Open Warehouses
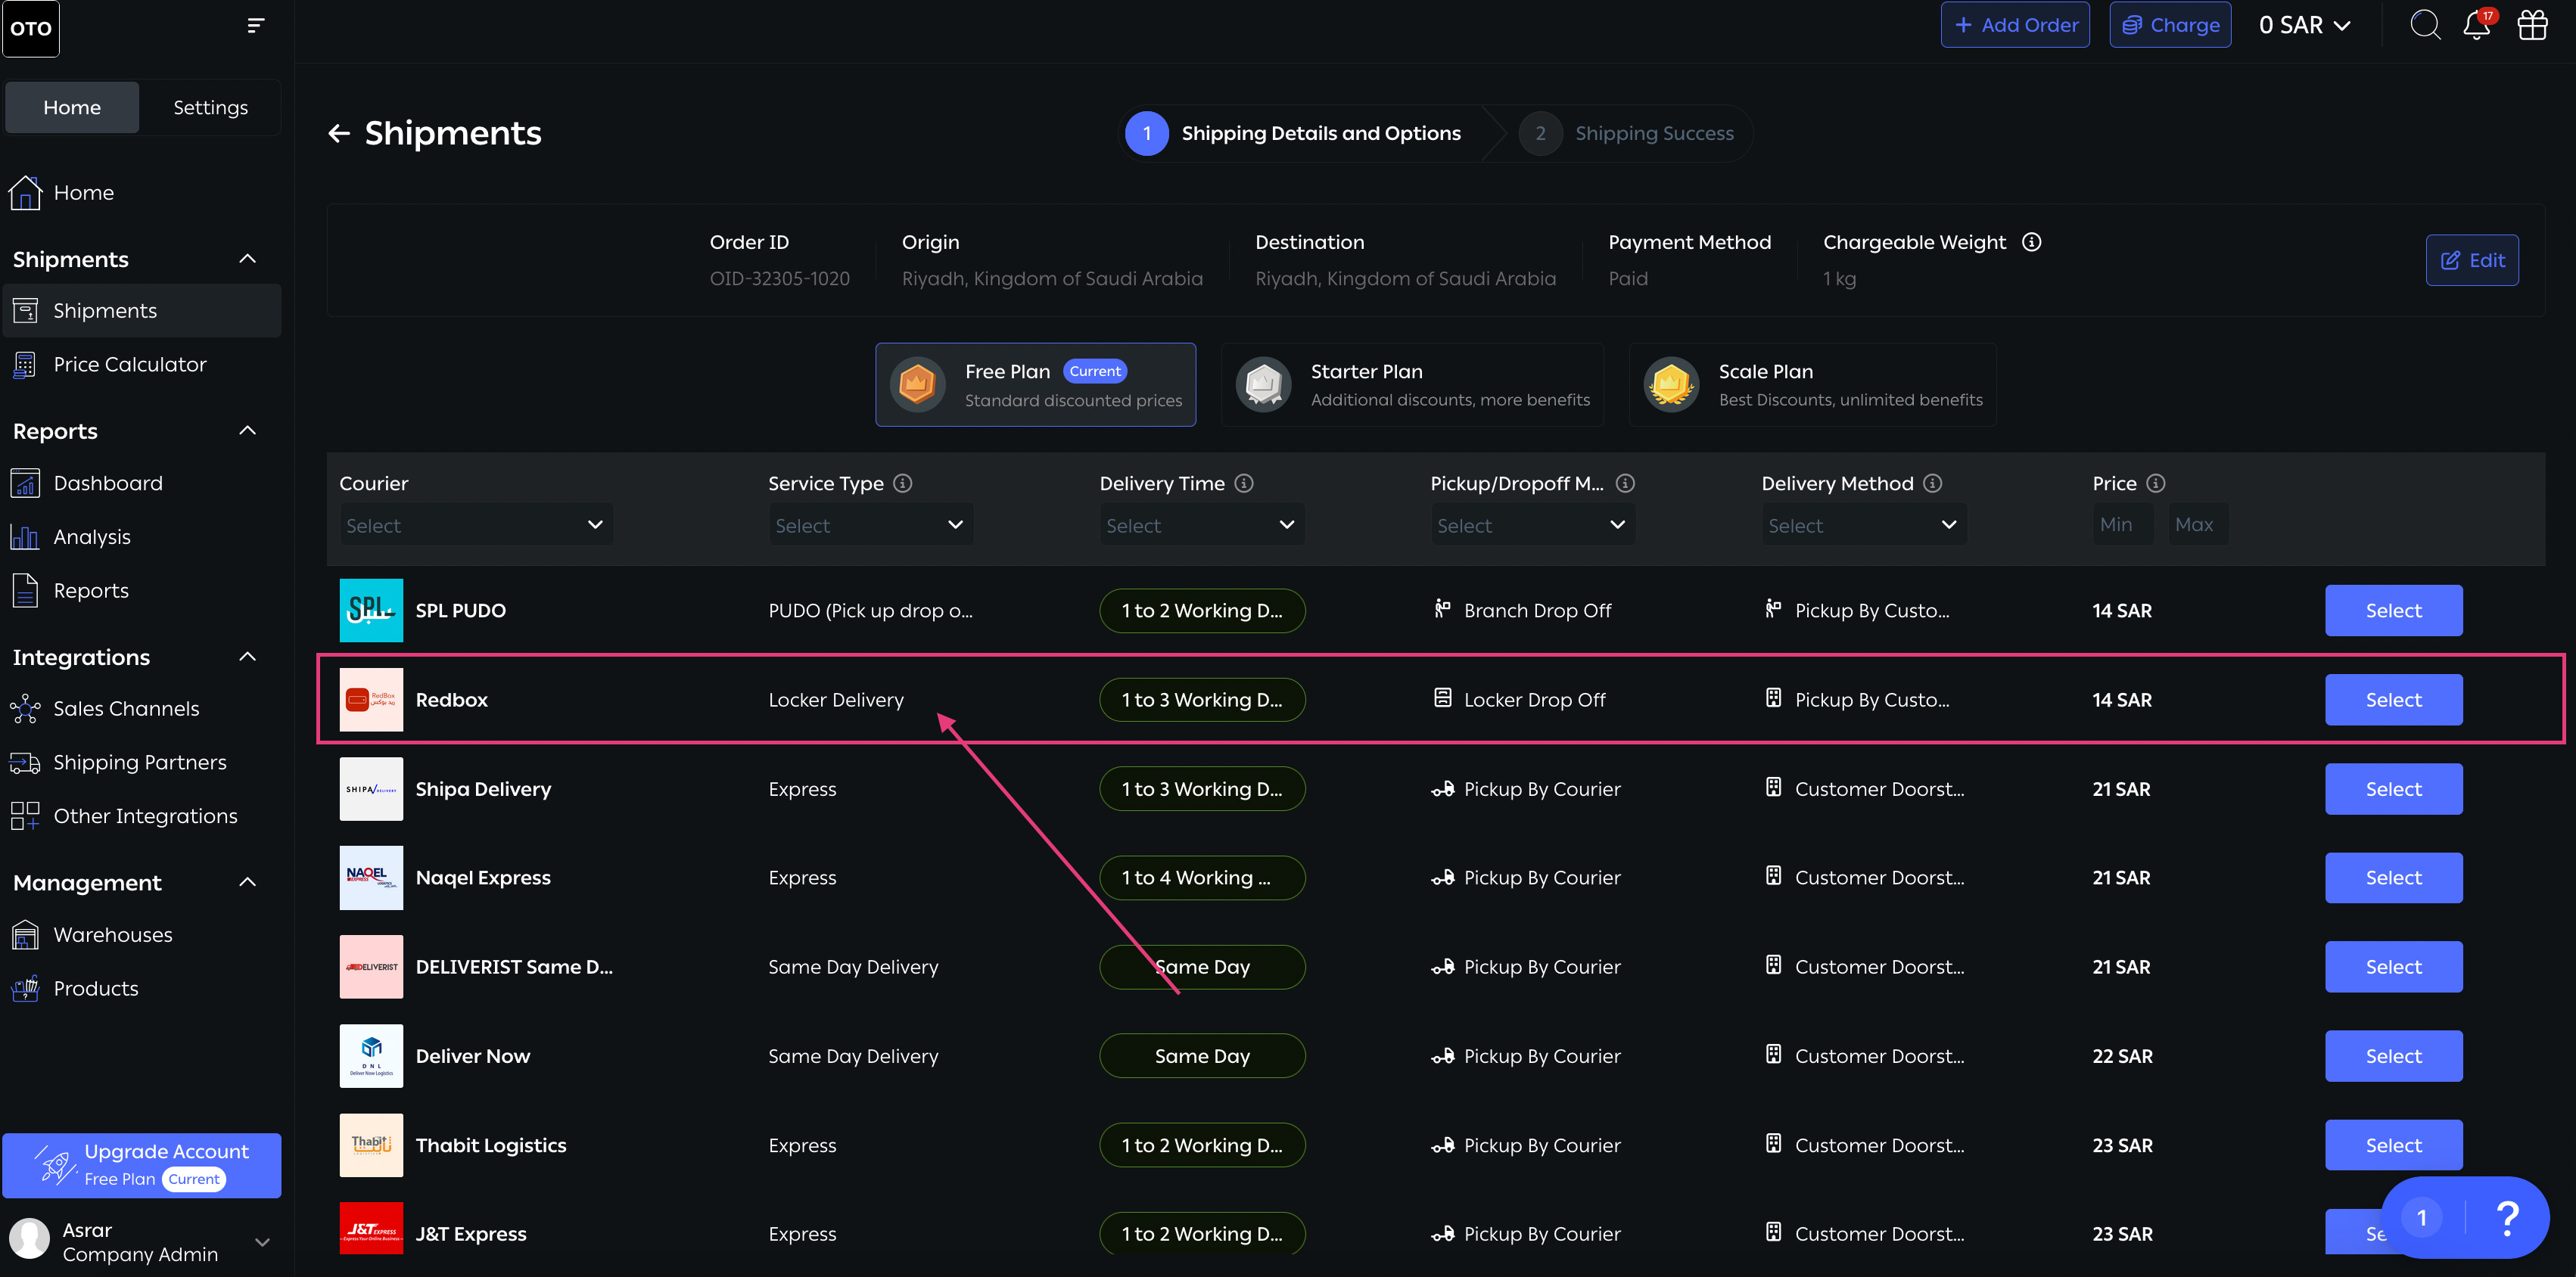This screenshot has width=2576, height=1277. (141, 935)
